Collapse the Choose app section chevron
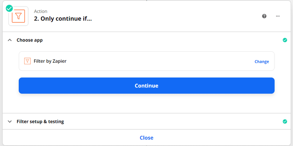 [x=10, y=40]
